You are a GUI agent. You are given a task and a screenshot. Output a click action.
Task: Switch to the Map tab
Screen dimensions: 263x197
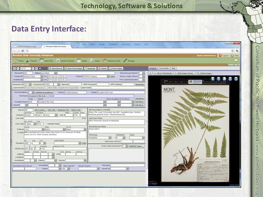click(x=173, y=68)
